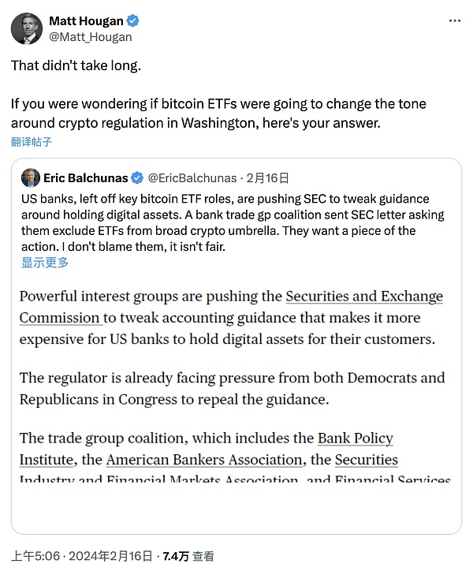This screenshot has width=473, height=571.
Task: Click Eric Balchunas's verified badge
Action: (x=136, y=178)
